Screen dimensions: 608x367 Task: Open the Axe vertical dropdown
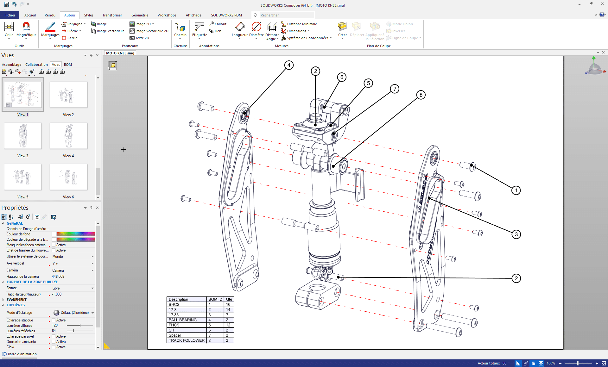[92, 264]
